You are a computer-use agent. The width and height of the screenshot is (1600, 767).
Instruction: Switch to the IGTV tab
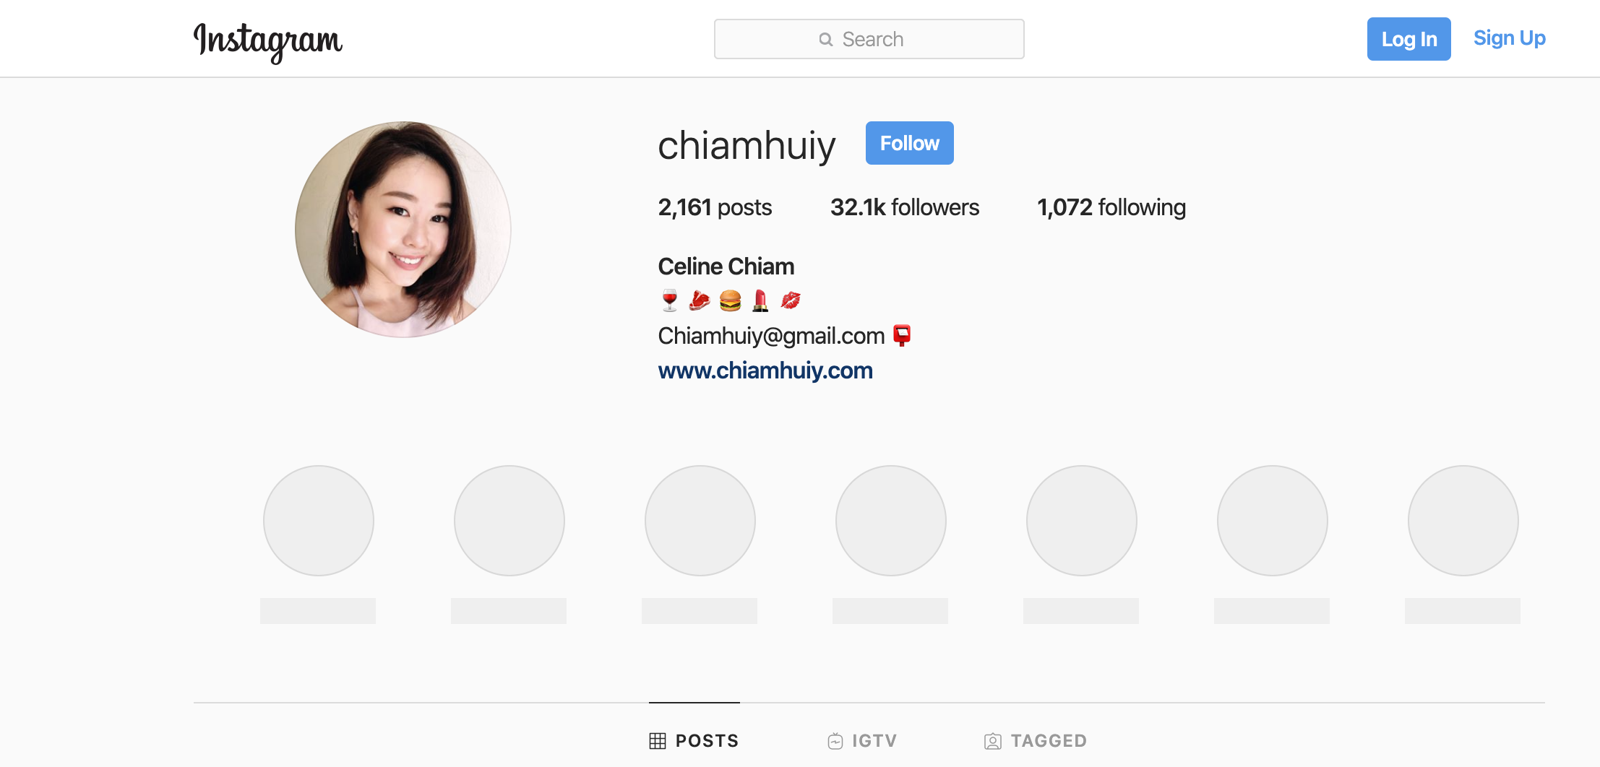coord(862,741)
